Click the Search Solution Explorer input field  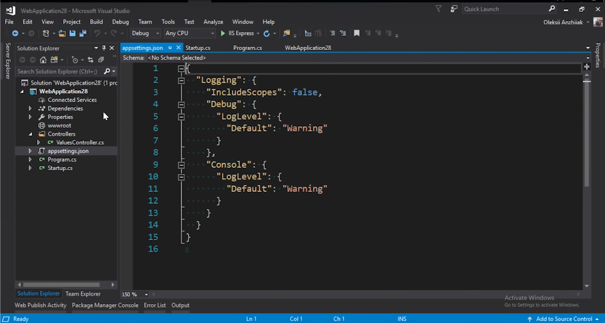tap(59, 71)
